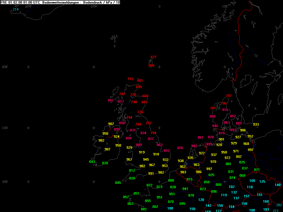Click the red 752 station value

(149, 123)
